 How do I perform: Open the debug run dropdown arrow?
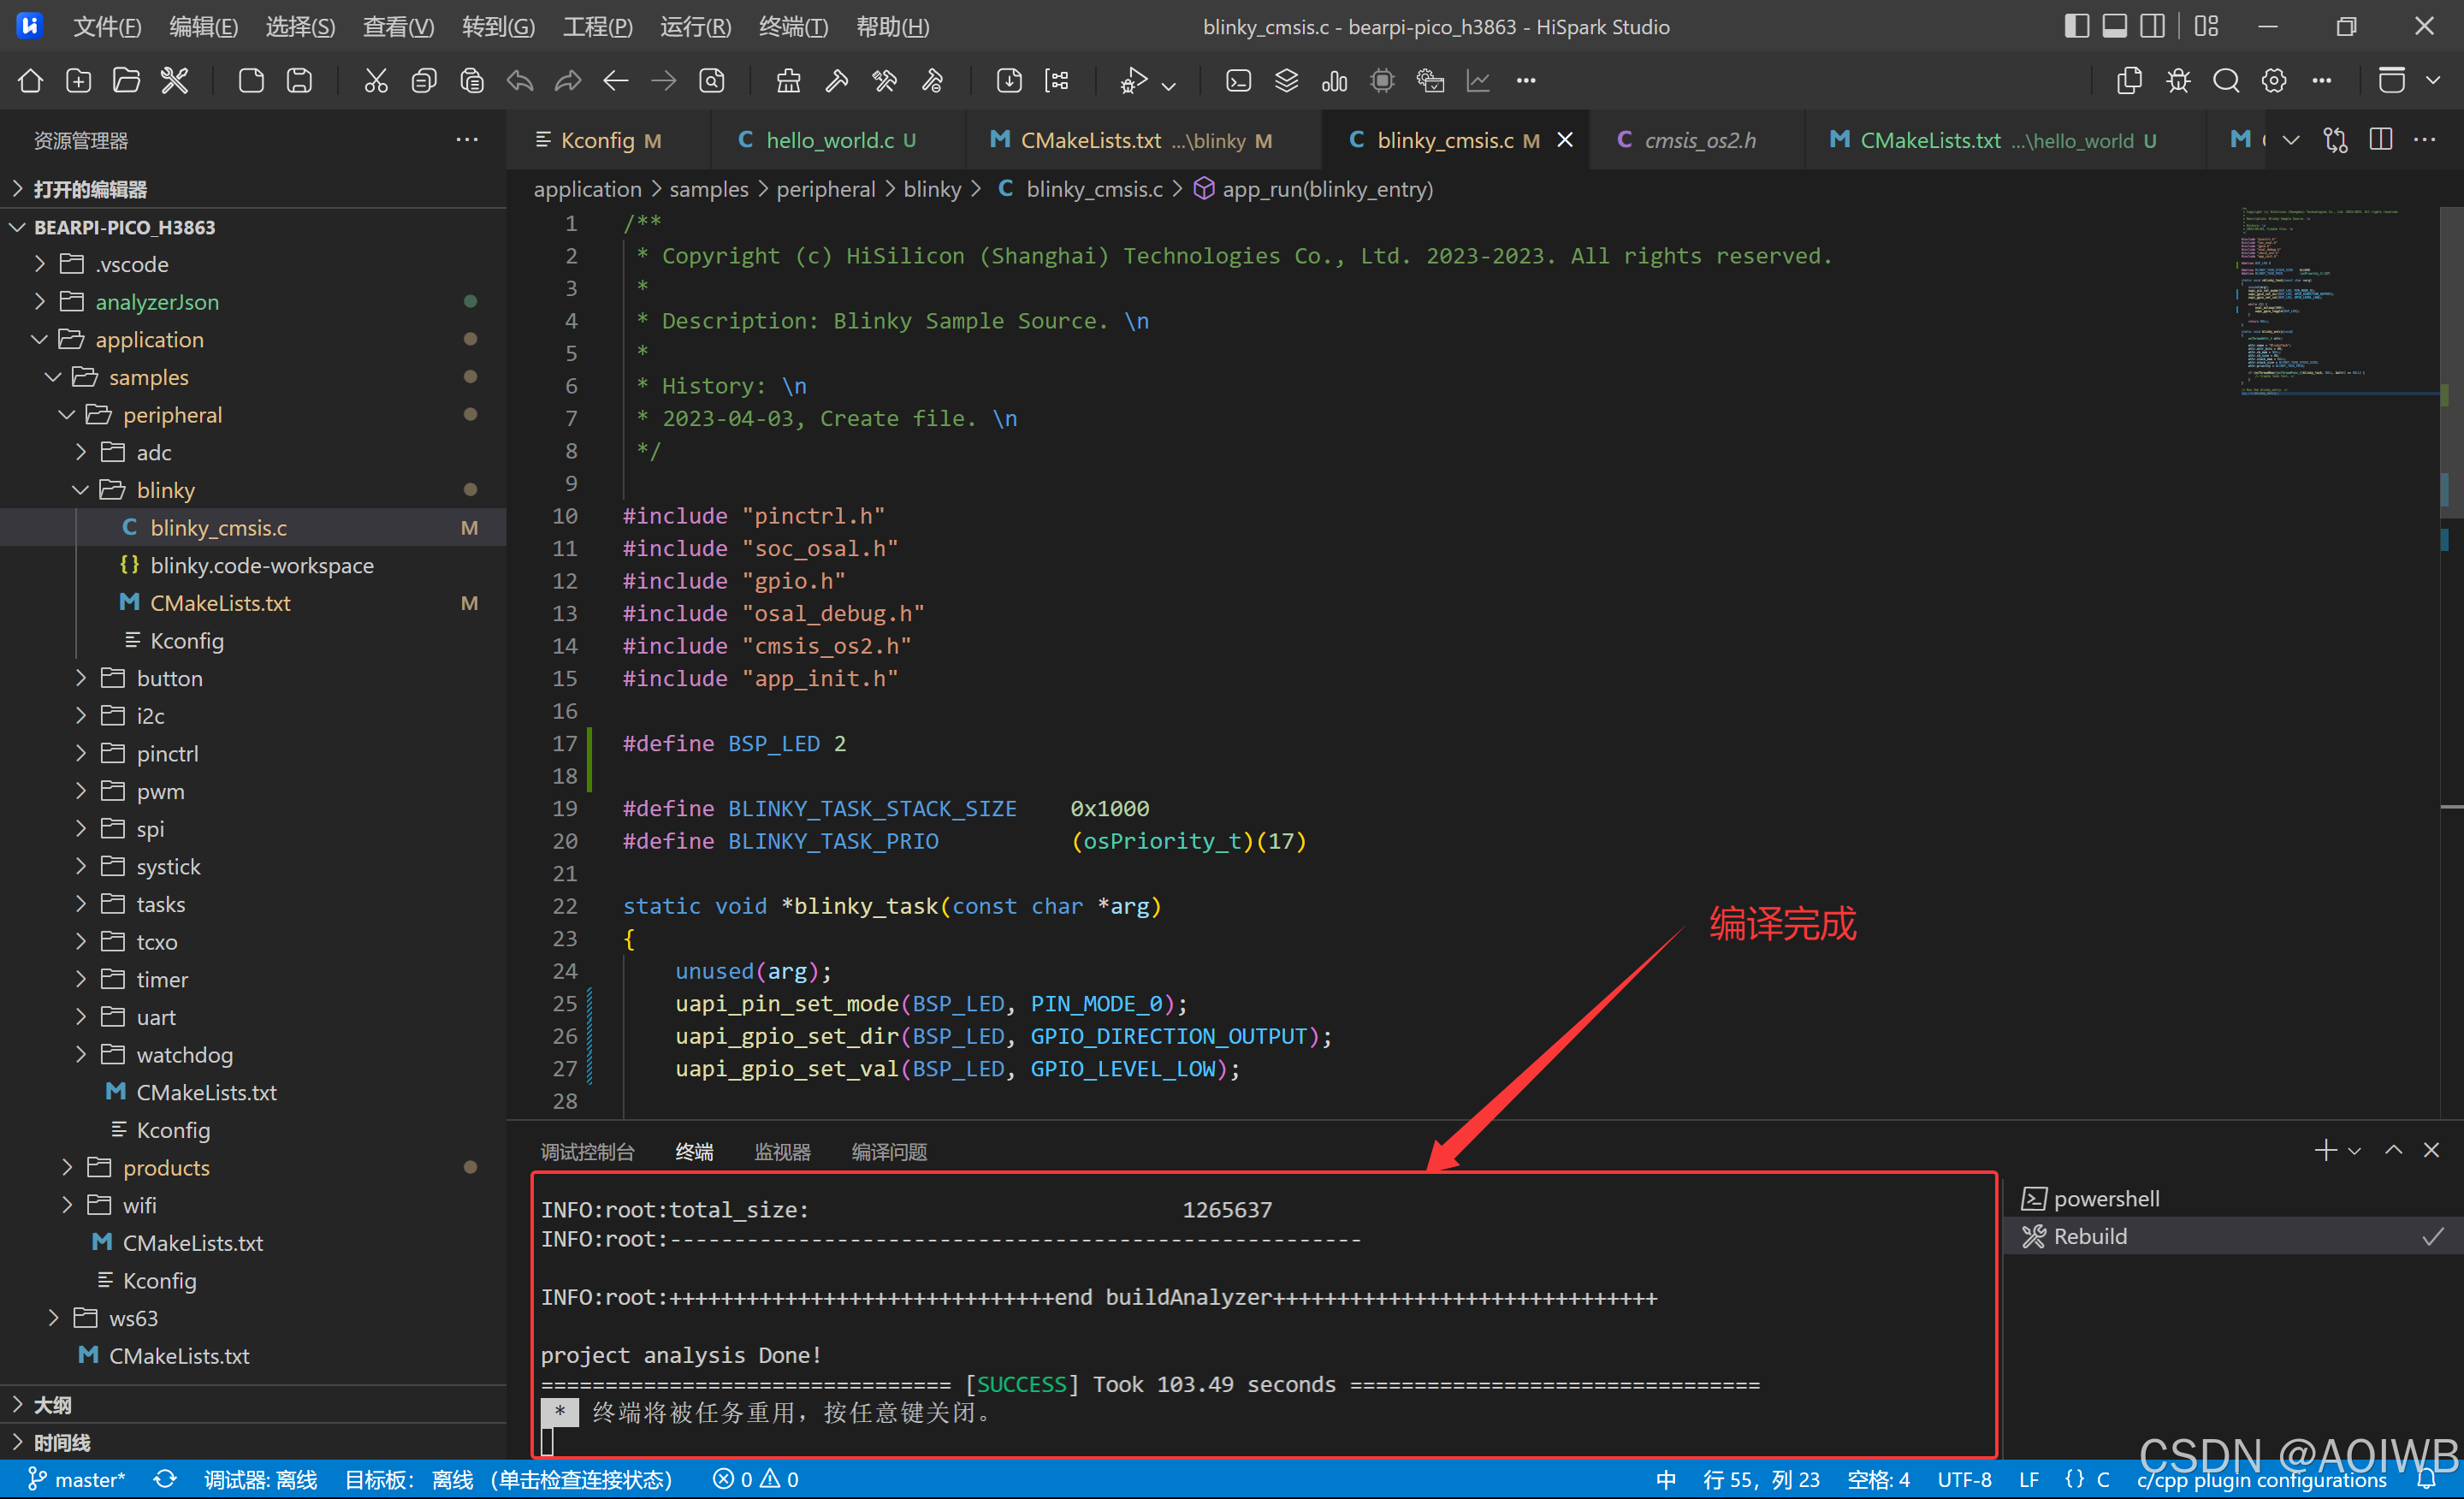click(x=1169, y=86)
